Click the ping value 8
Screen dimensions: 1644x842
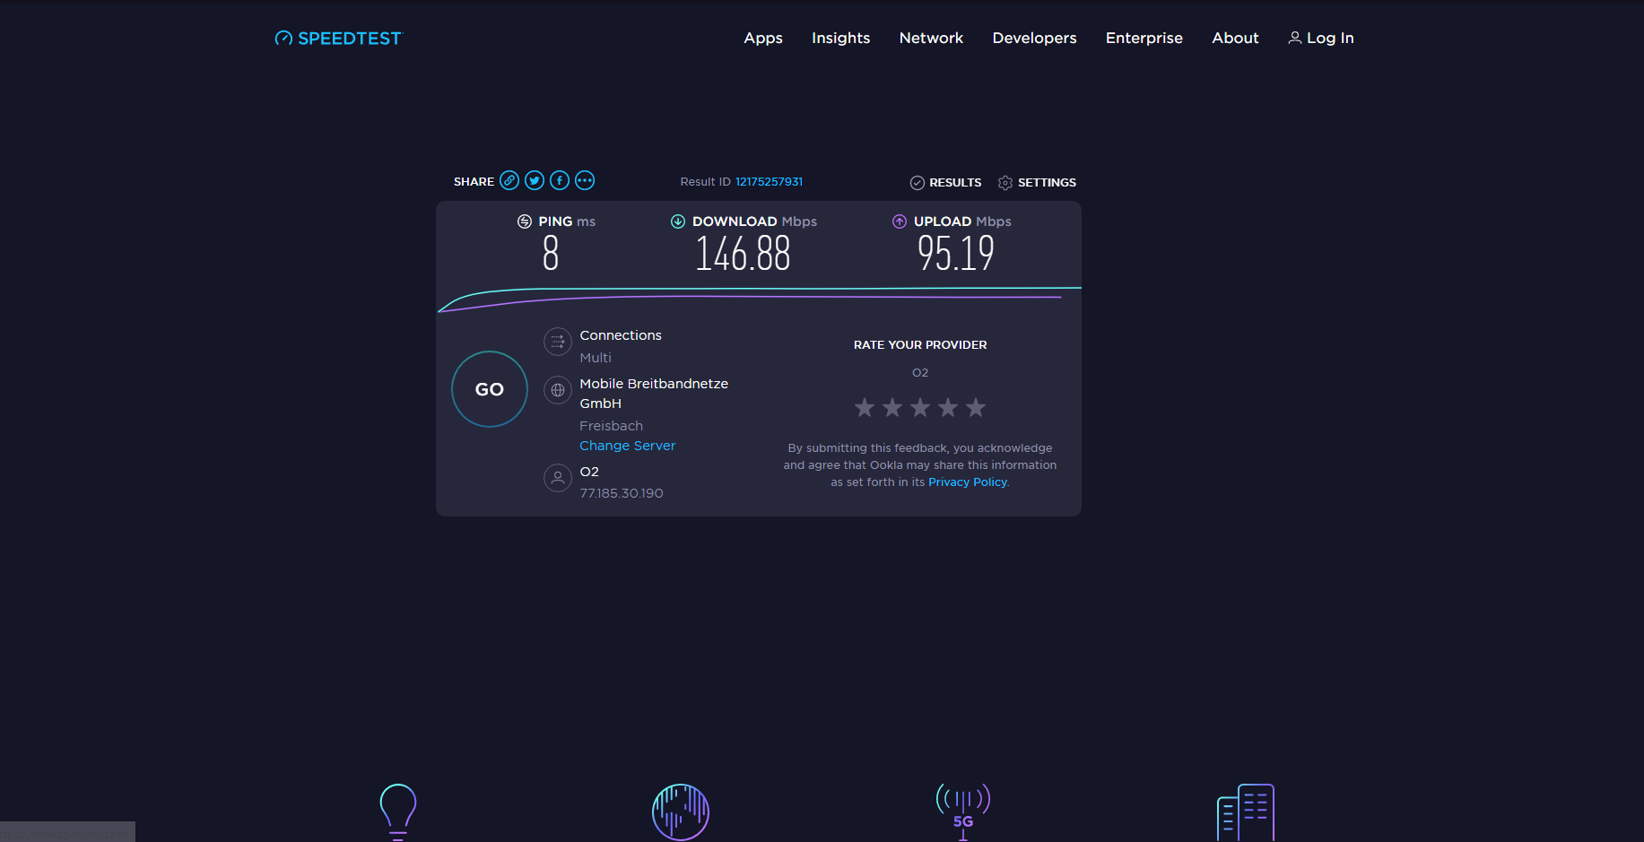tap(551, 254)
